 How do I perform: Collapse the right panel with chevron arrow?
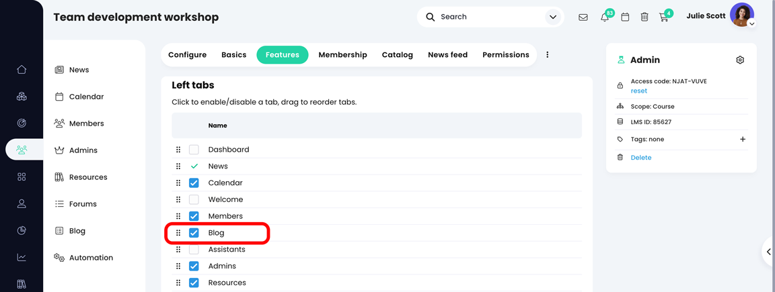[768, 252]
